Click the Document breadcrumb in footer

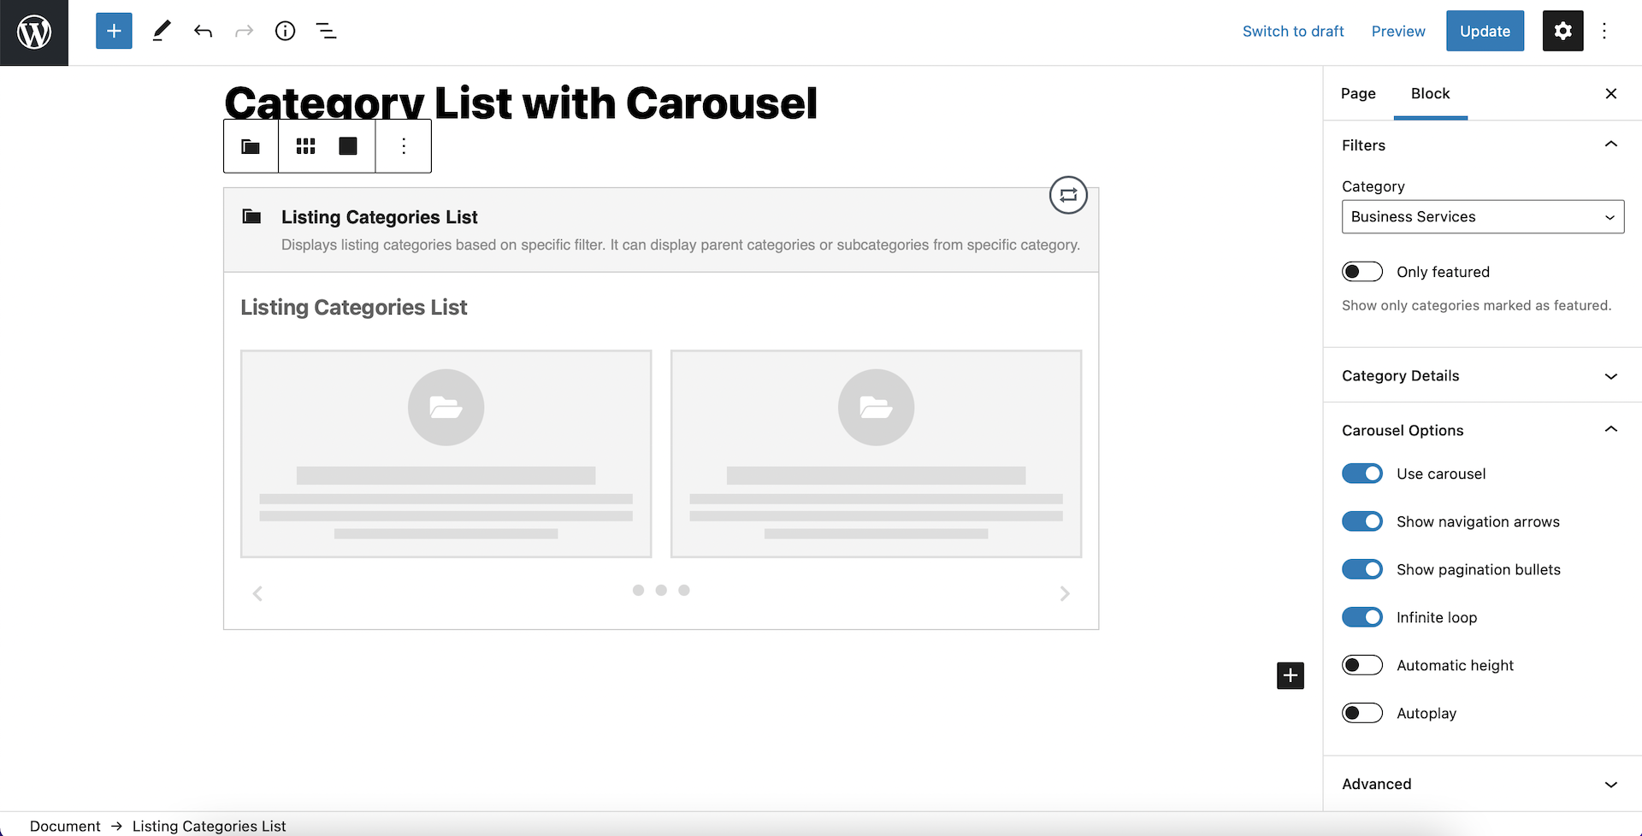[x=65, y=826]
